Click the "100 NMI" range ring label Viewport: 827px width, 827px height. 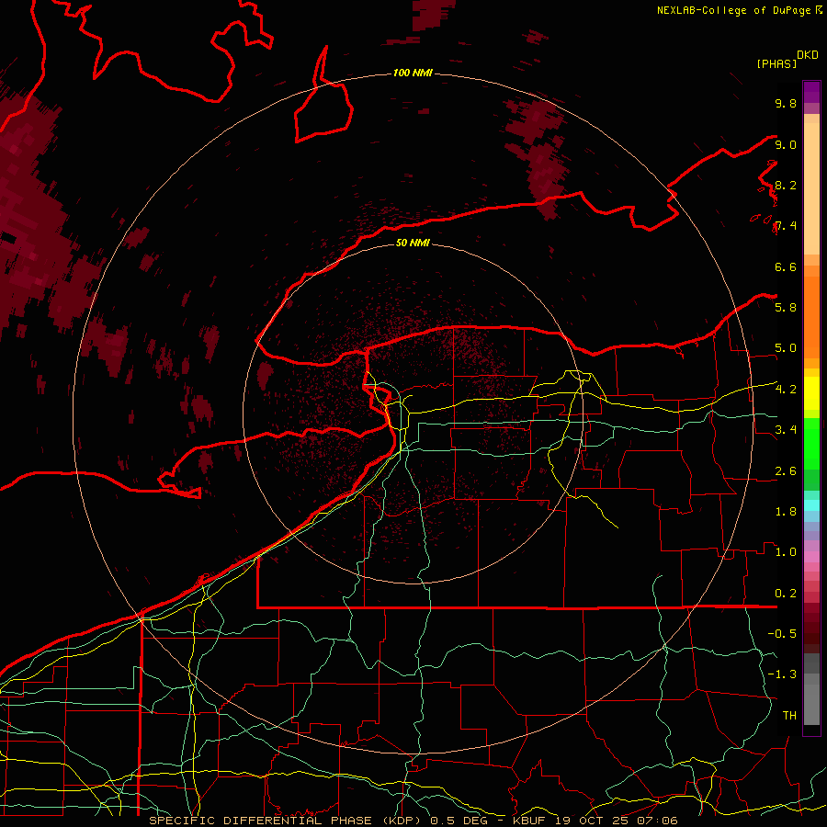413,73
